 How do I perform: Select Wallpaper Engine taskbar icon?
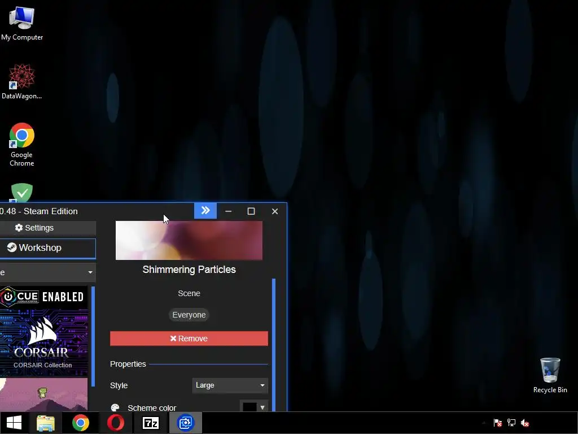pyautogui.click(x=186, y=423)
